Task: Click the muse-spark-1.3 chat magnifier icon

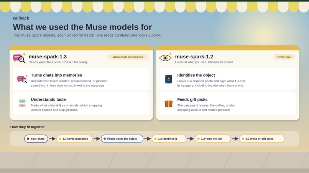Action: pos(19,58)
